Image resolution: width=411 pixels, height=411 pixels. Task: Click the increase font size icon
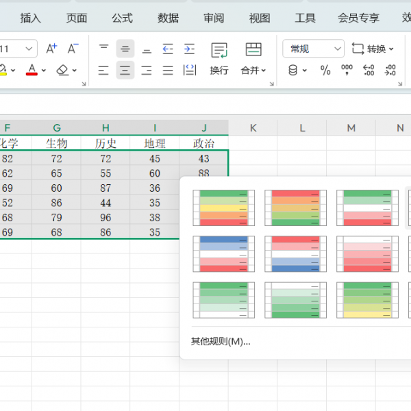[x=51, y=49]
